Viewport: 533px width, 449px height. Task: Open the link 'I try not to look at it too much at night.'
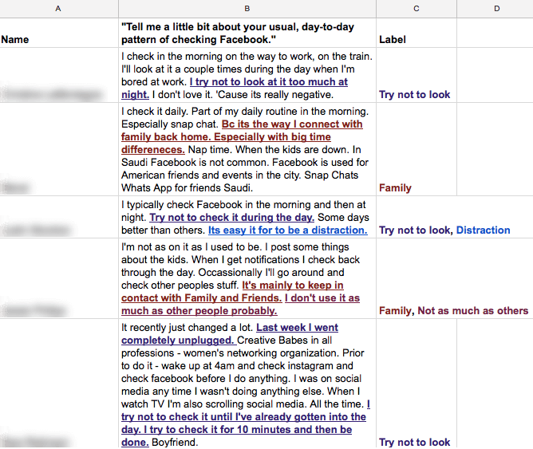click(x=235, y=88)
